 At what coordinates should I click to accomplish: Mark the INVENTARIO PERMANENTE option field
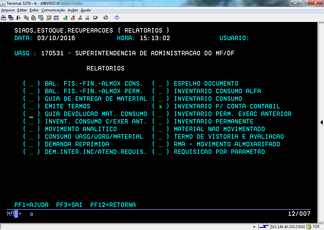point(160,122)
